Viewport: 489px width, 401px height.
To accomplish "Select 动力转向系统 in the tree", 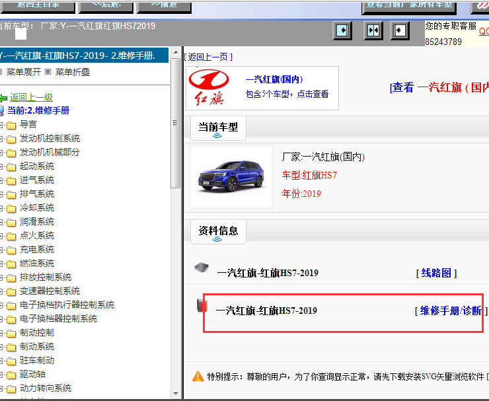I will click(x=46, y=388).
